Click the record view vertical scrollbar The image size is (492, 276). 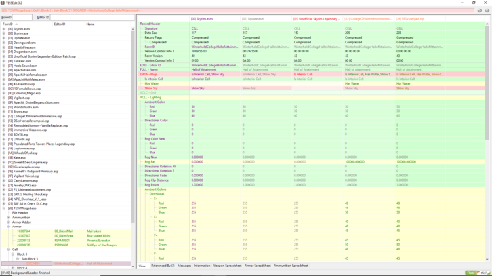click(x=487, y=83)
